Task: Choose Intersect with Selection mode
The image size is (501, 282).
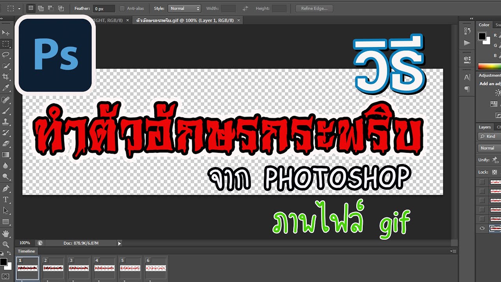Action: tap(61, 8)
